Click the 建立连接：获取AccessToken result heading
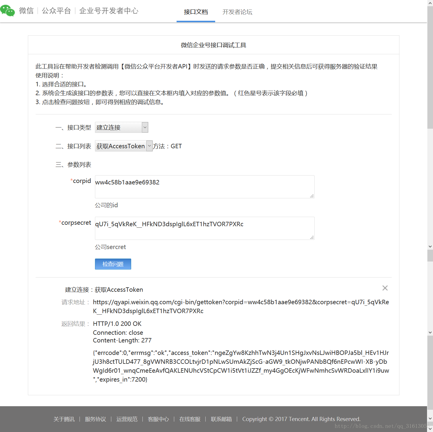This screenshot has height=432, width=433. (x=104, y=290)
